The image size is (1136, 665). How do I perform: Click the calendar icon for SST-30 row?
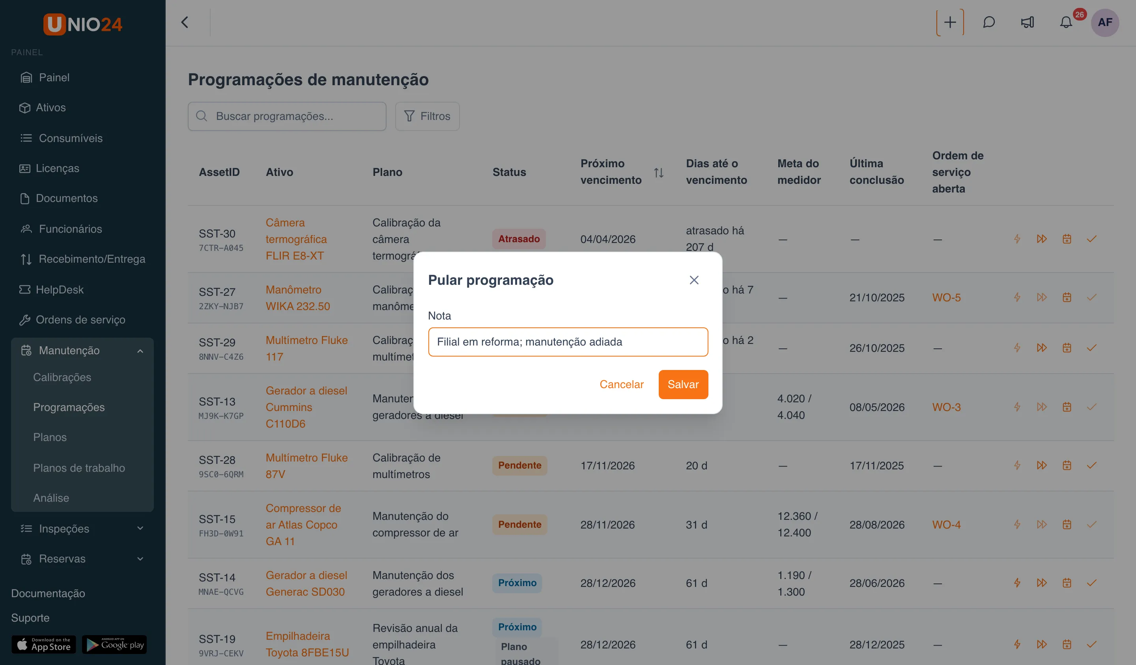(x=1067, y=239)
